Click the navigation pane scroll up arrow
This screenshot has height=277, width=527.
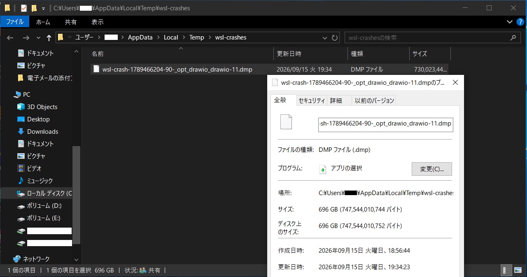click(x=77, y=51)
